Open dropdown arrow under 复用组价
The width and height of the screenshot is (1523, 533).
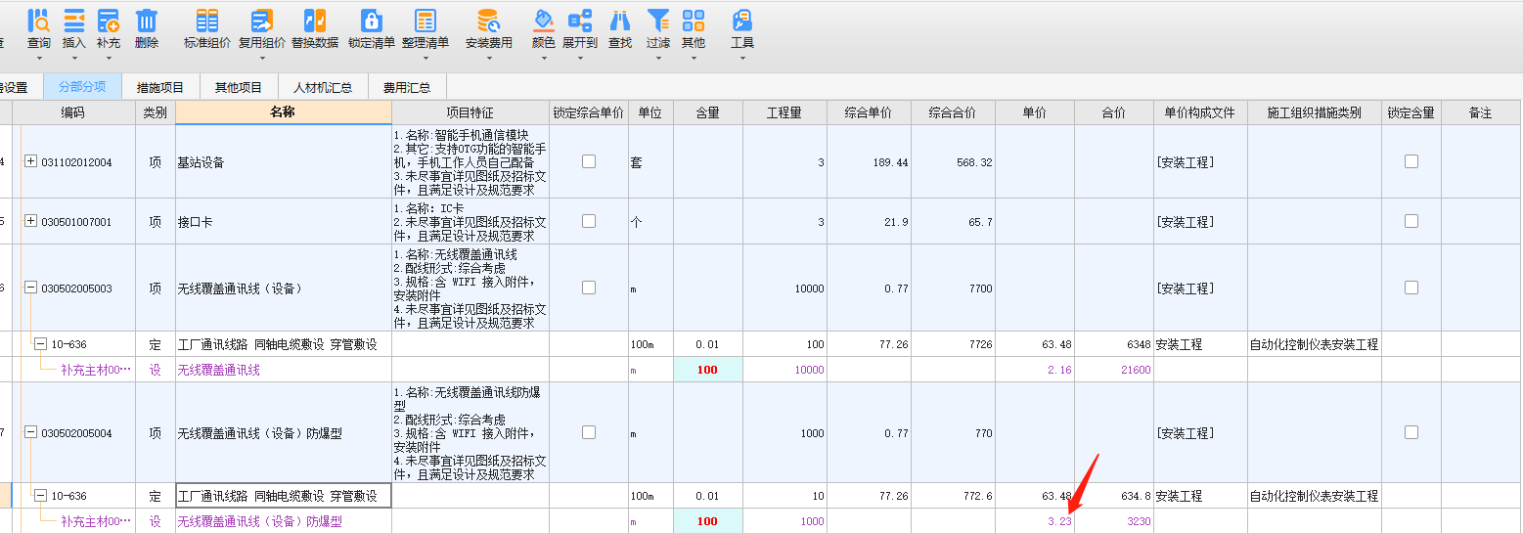pos(262,58)
